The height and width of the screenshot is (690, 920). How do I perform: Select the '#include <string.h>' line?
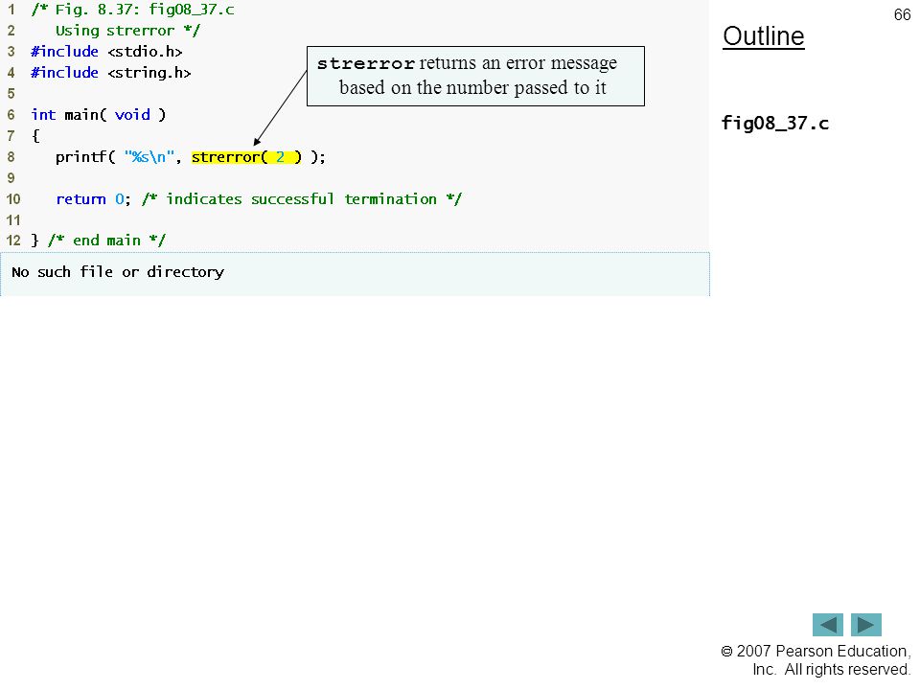pyautogui.click(x=111, y=73)
